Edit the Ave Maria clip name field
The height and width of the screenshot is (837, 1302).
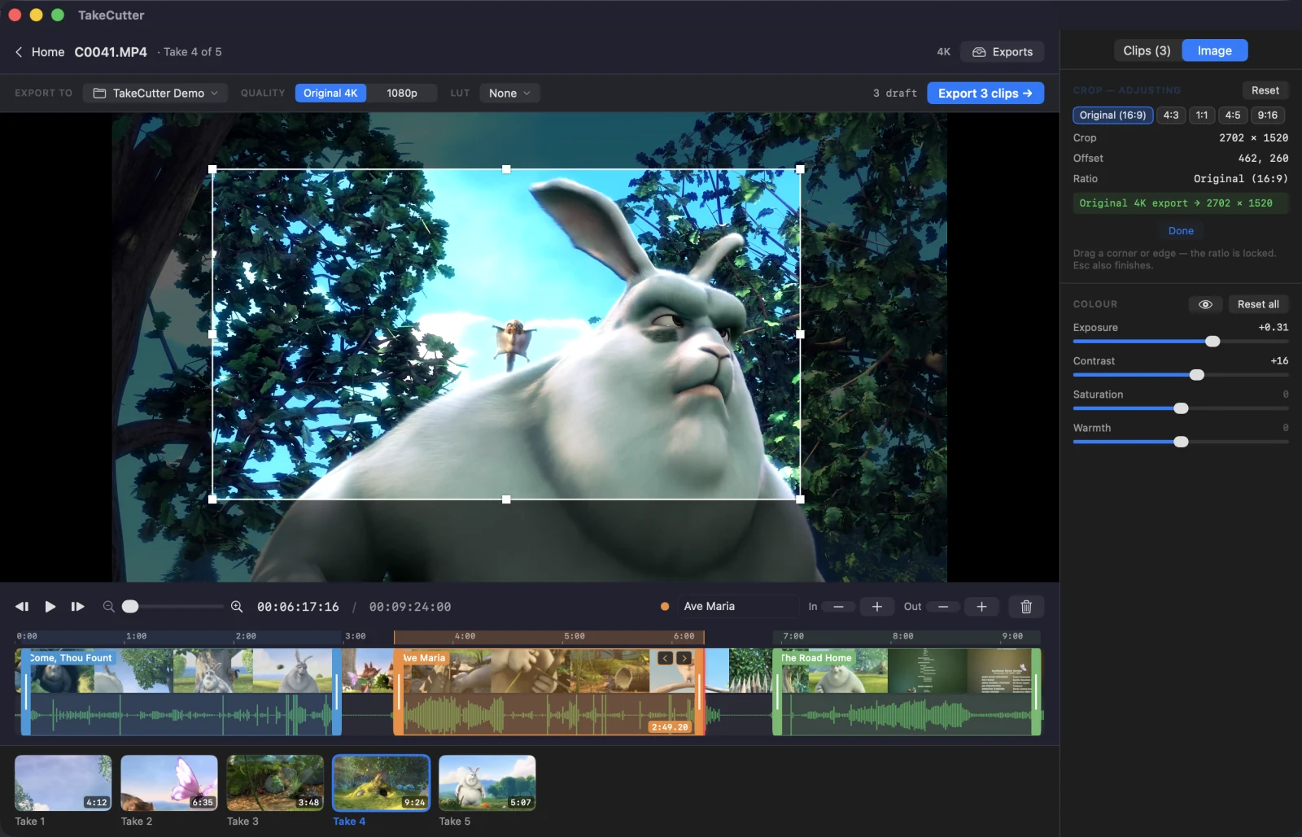(739, 607)
